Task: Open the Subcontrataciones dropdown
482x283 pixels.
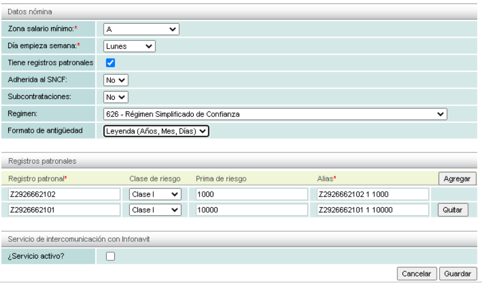Action: pos(115,97)
